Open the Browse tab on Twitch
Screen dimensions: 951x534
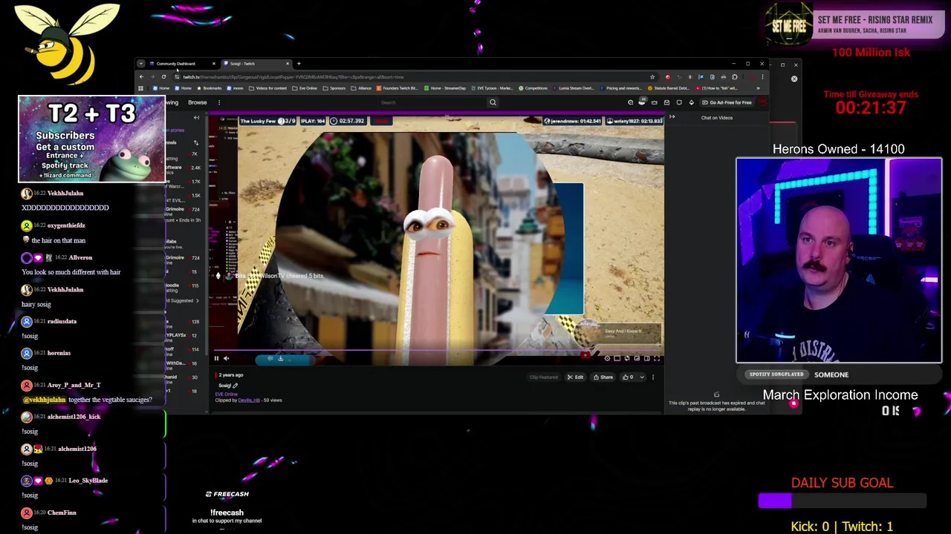click(x=198, y=102)
